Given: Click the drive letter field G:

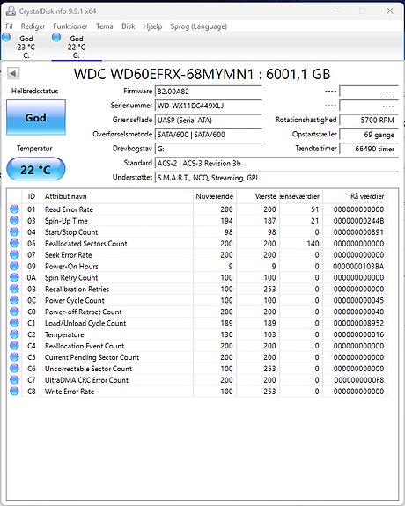Looking at the screenshot, I should [208, 149].
